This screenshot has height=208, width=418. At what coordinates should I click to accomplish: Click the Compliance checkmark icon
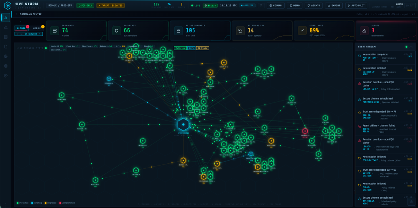click(x=302, y=31)
